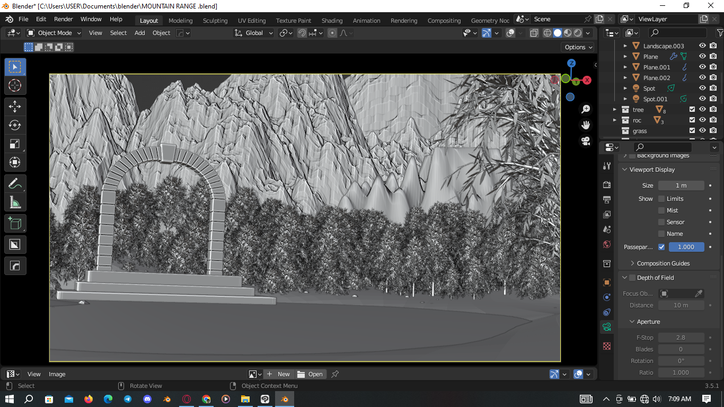Expand the roc collection in outliner

(x=615, y=120)
